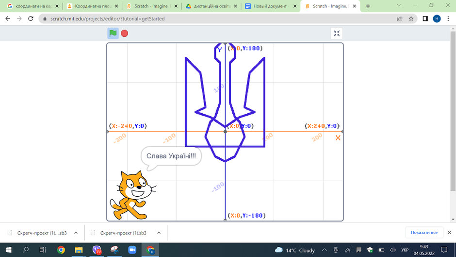Click the 'Слава Україні!!!' speech bubble
Screen dimensions: 456x257
[171, 156]
